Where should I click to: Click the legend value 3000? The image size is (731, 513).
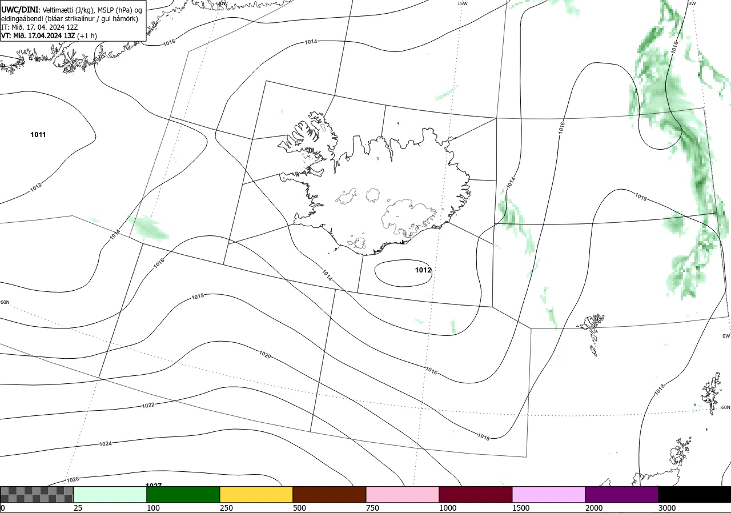pos(667,508)
